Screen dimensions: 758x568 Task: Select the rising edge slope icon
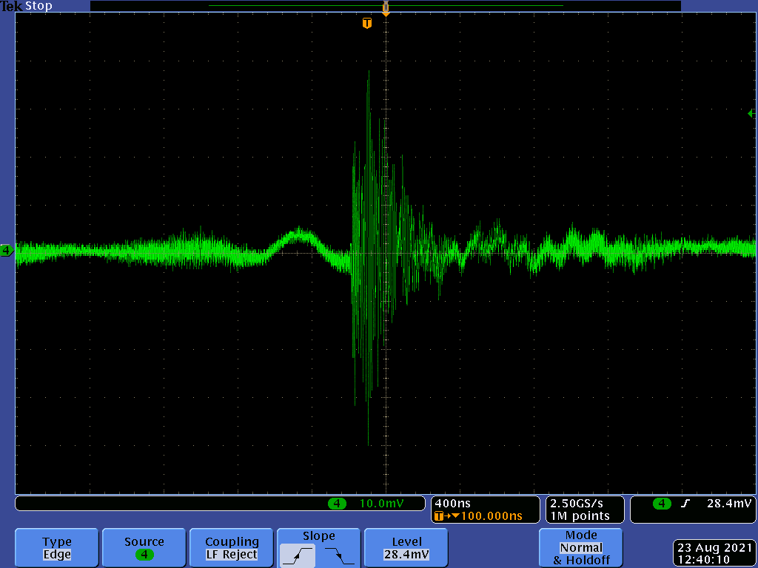pyautogui.click(x=297, y=554)
